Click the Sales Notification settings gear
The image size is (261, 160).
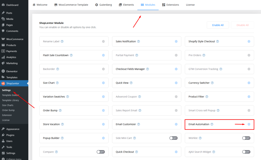176,42
